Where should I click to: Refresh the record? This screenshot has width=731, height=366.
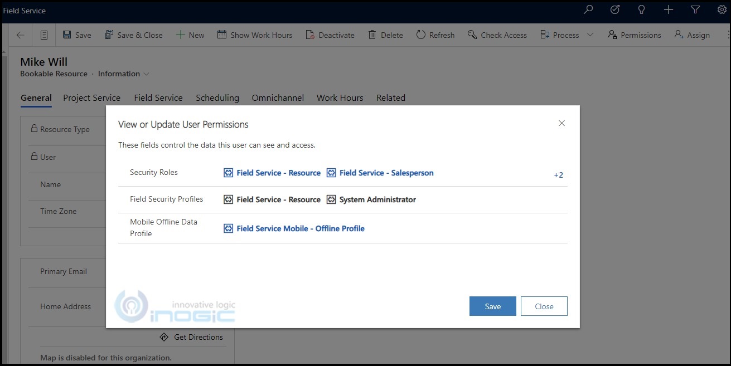click(x=435, y=35)
